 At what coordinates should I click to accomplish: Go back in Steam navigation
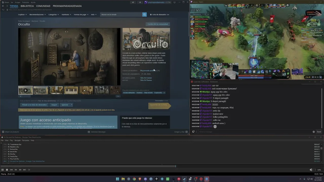pos(3,6)
